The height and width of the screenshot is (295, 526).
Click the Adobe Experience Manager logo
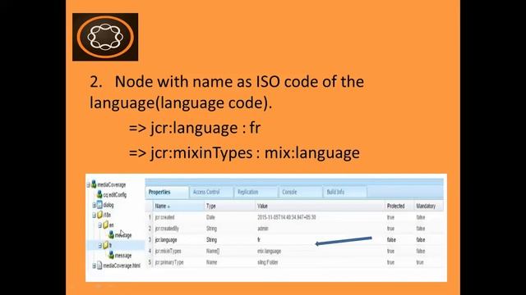105,37
